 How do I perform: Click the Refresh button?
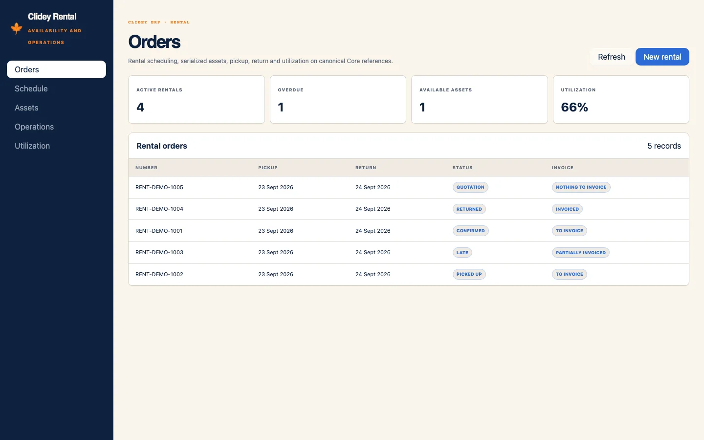coord(611,57)
